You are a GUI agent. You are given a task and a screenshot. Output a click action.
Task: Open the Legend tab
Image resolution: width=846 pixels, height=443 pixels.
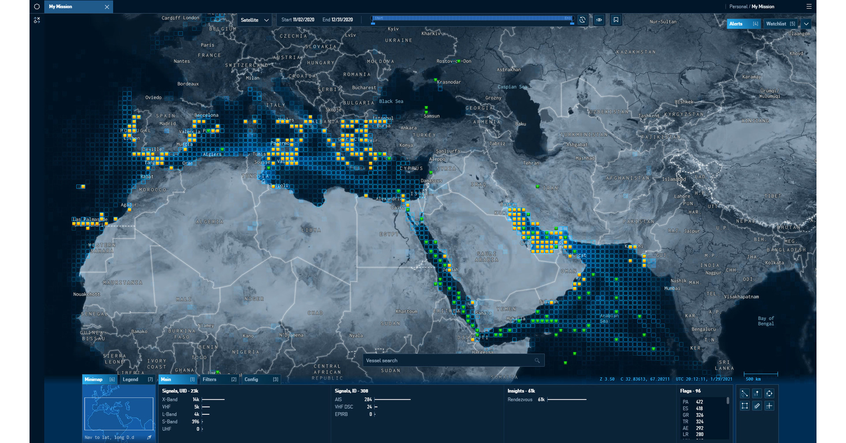point(137,380)
